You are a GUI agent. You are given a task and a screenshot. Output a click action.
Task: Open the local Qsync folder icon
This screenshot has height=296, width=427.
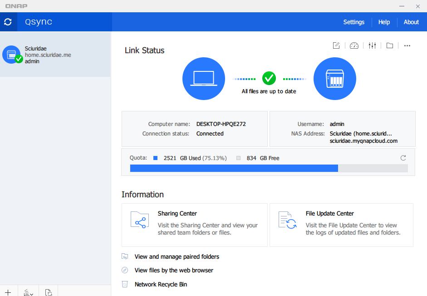[x=390, y=45]
